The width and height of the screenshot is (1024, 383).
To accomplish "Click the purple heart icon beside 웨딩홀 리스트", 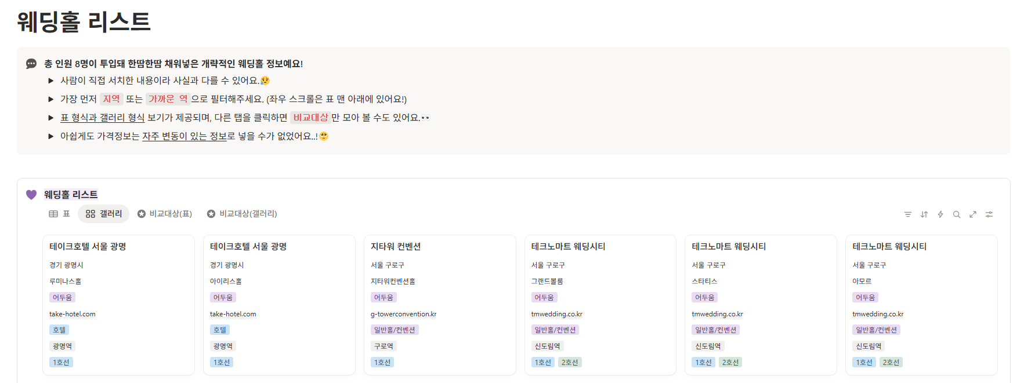I will point(31,195).
